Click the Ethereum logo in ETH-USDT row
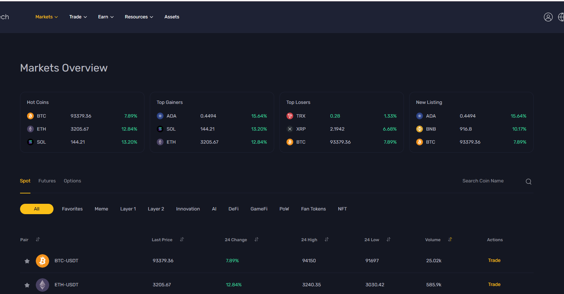Screen dimensions: 564x294 click(x=42, y=285)
